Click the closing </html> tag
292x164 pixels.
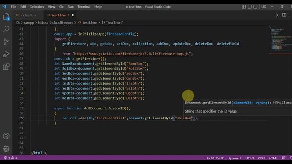coord(38,153)
